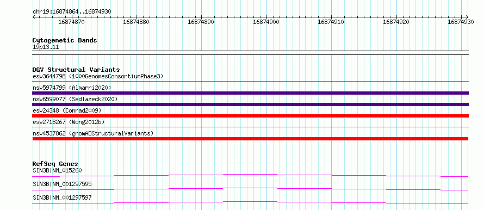Open transcript SIN3B|NM_001297595

point(62,184)
